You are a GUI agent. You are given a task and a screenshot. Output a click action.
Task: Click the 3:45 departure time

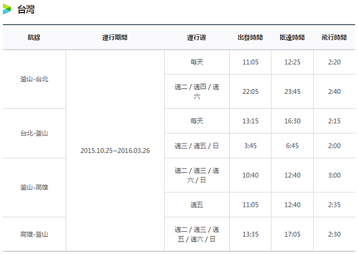[250, 145]
